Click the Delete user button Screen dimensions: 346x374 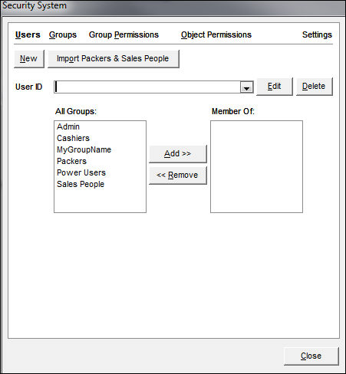(x=314, y=87)
